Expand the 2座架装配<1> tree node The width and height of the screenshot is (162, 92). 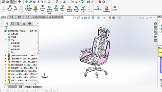point(6,59)
